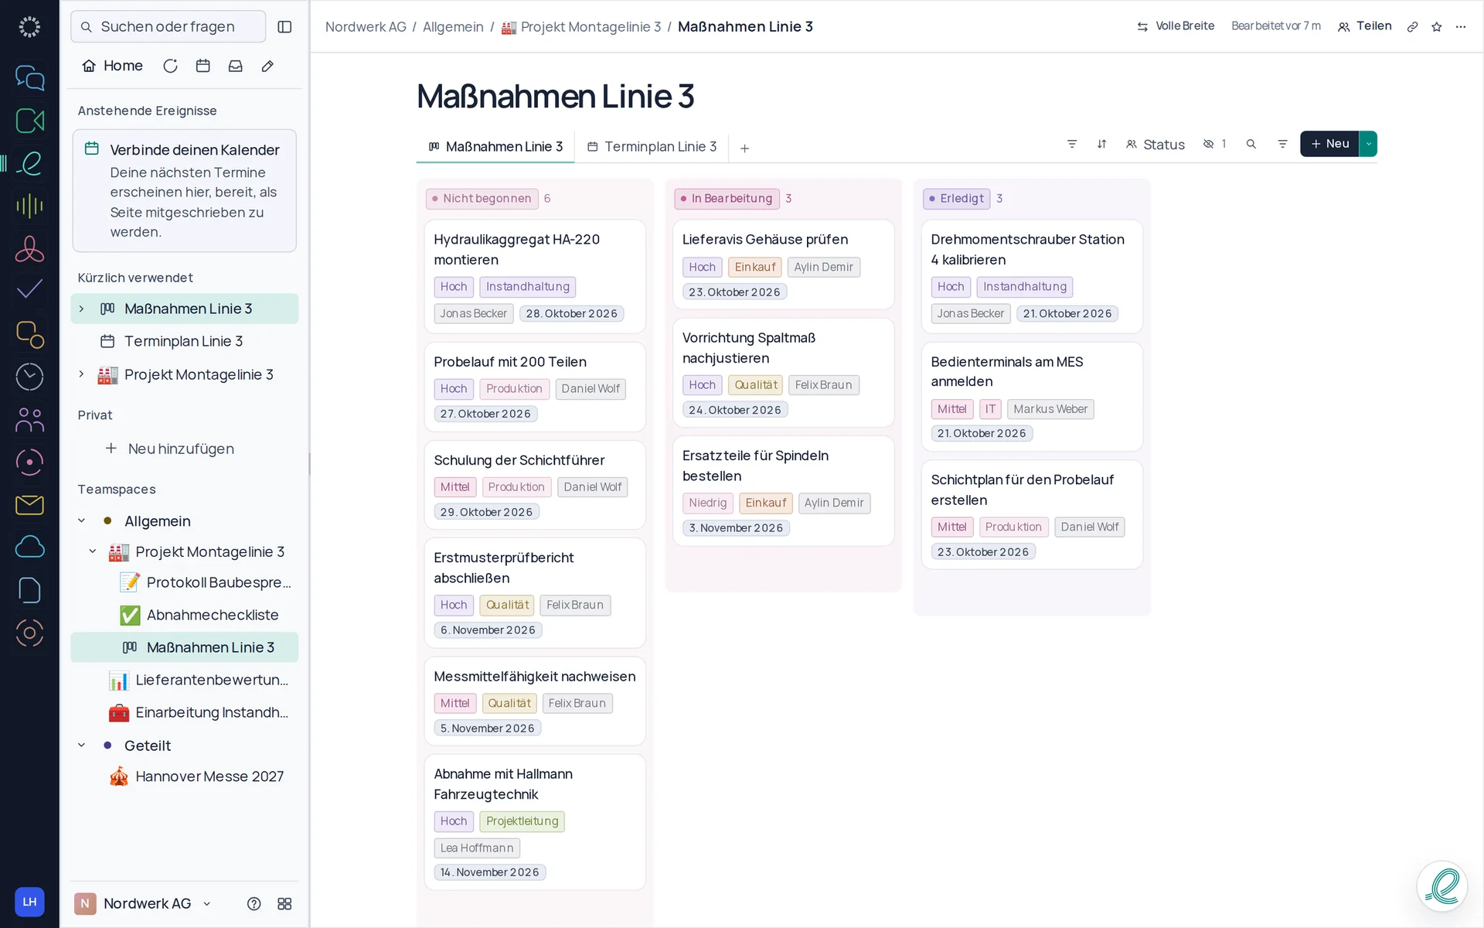Click the In Bearbeitung status label

727,198
